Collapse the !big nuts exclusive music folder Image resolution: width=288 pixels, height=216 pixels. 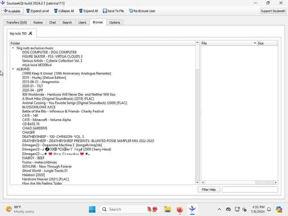(13, 48)
